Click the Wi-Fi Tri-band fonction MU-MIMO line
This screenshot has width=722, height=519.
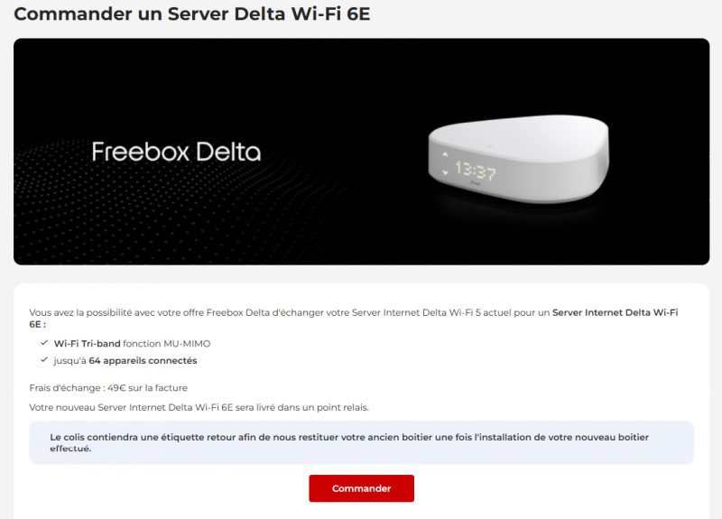[x=132, y=344]
